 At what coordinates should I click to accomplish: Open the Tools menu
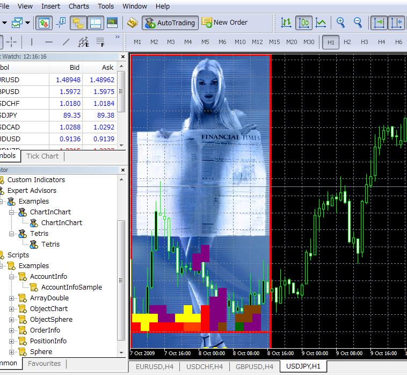[x=106, y=6]
